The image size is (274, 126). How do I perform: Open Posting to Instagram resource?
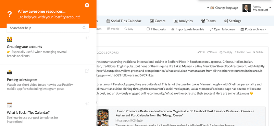(22, 80)
